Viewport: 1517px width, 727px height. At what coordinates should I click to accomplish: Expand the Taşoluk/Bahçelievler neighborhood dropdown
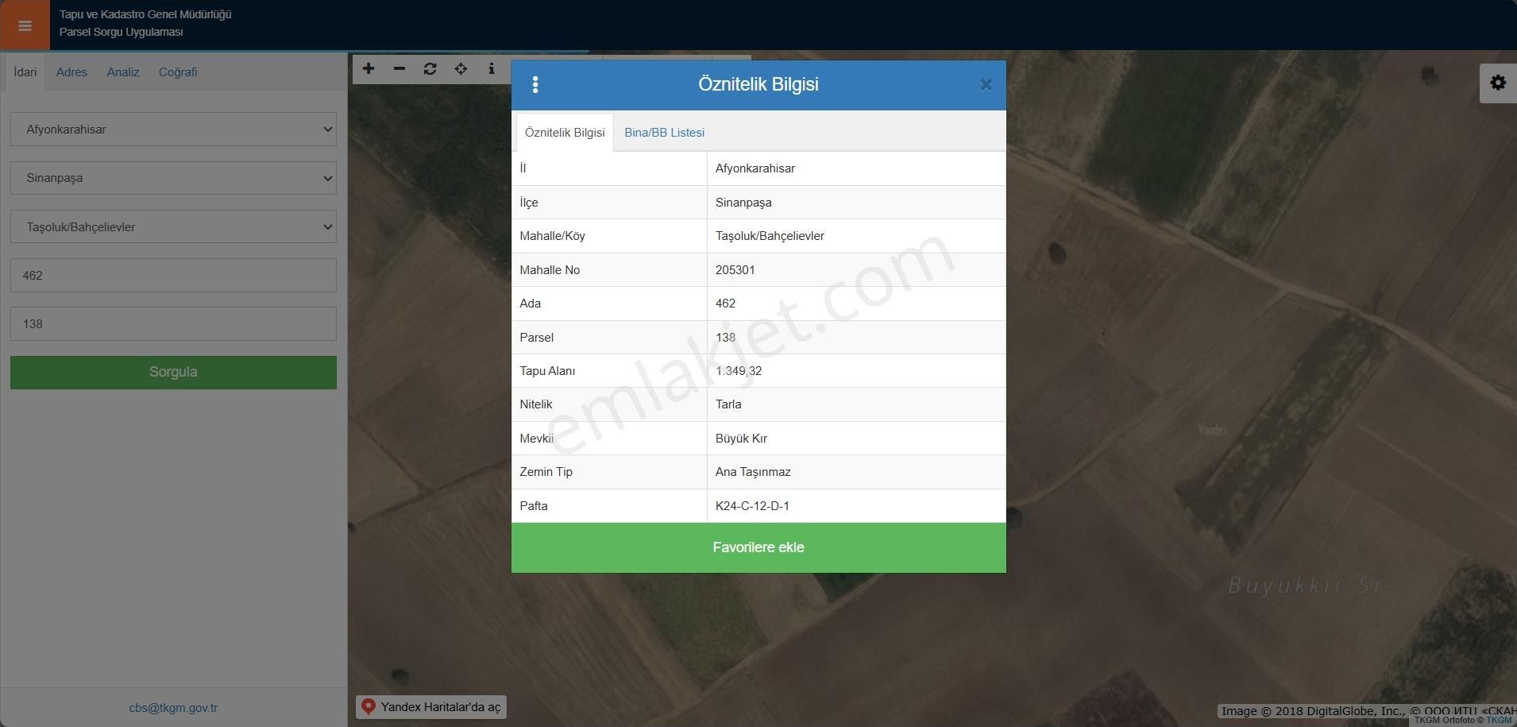173,227
